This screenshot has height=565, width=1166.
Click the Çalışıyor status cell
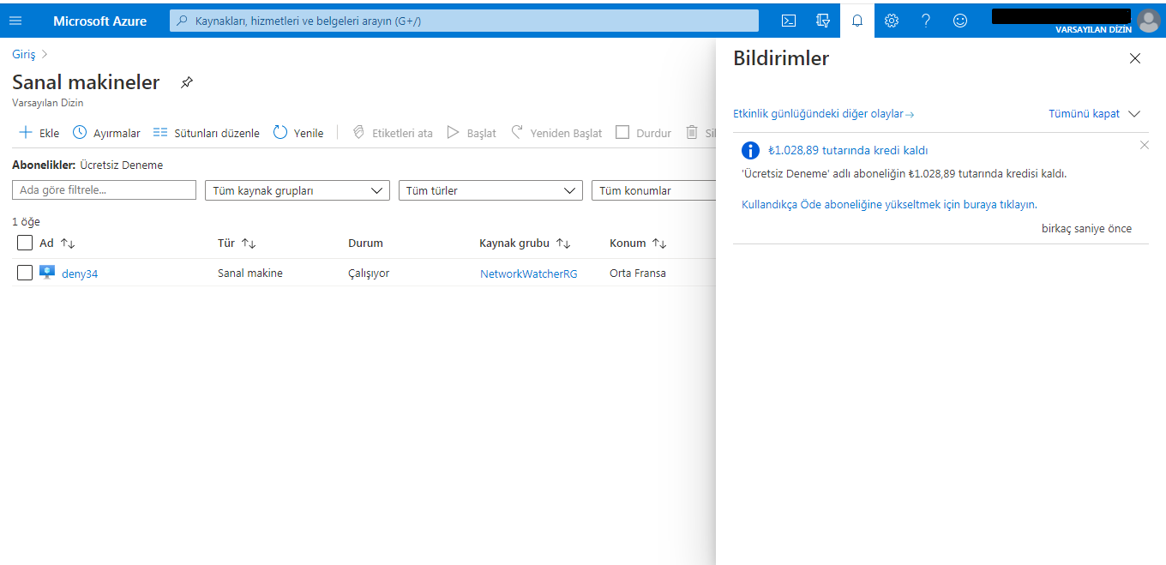(x=369, y=273)
